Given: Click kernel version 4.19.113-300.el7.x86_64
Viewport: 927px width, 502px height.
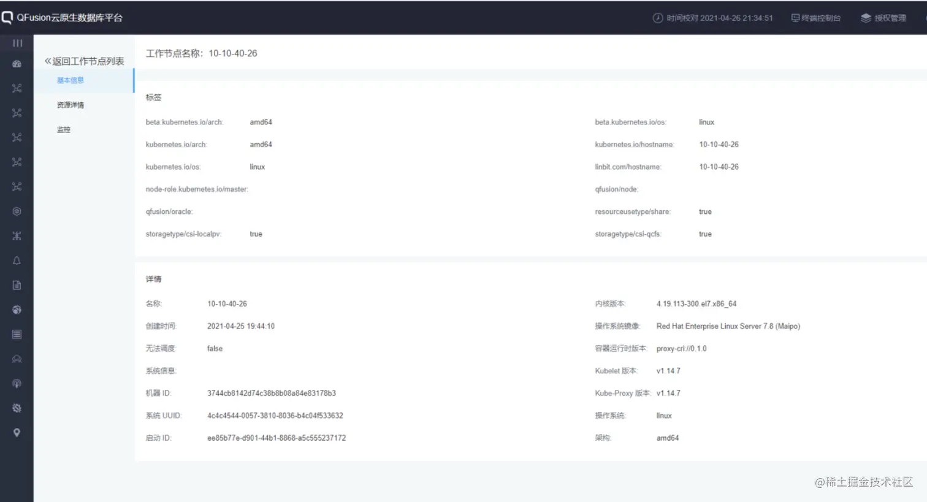Looking at the screenshot, I should pyautogui.click(x=696, y=303).
